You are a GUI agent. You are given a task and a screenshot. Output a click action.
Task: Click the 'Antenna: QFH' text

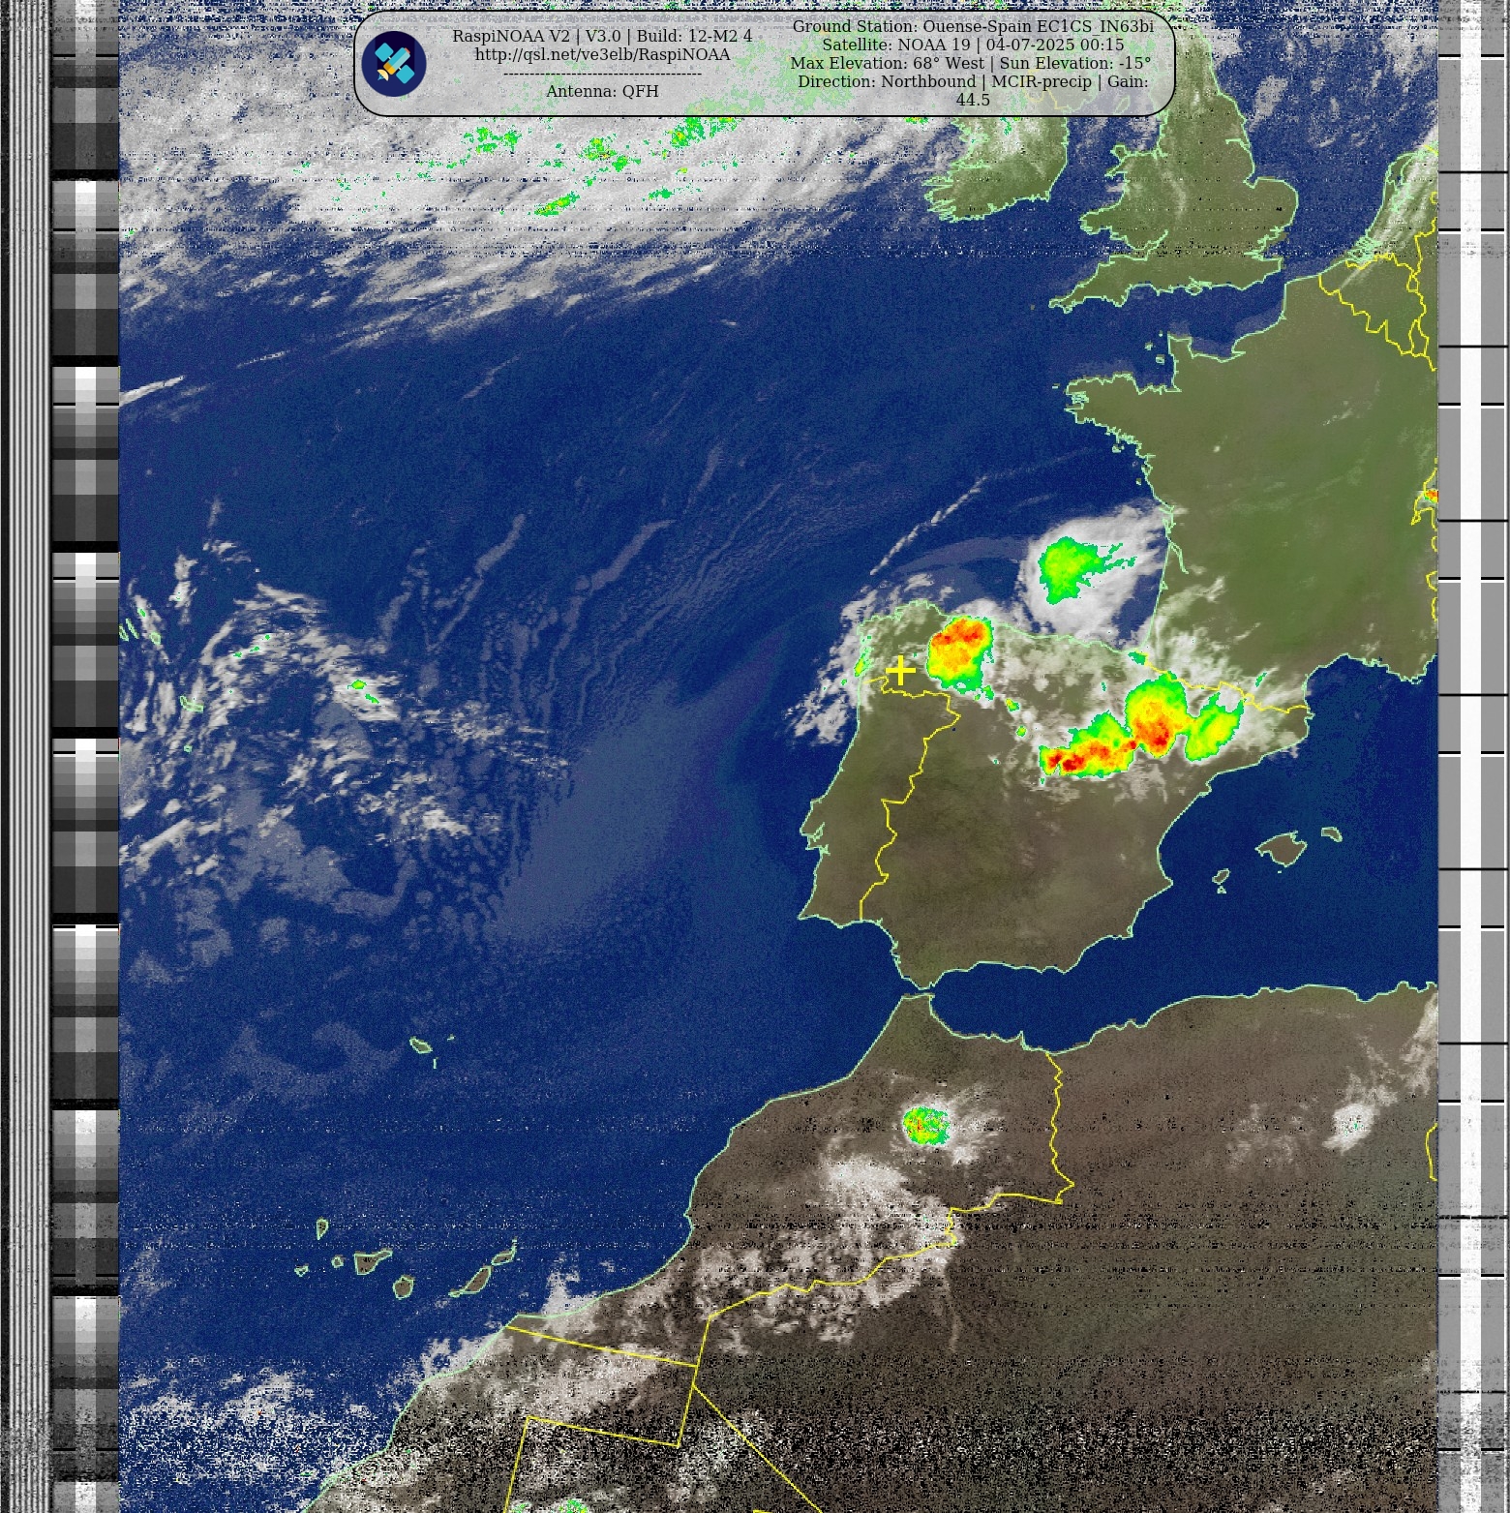point(602,91)
